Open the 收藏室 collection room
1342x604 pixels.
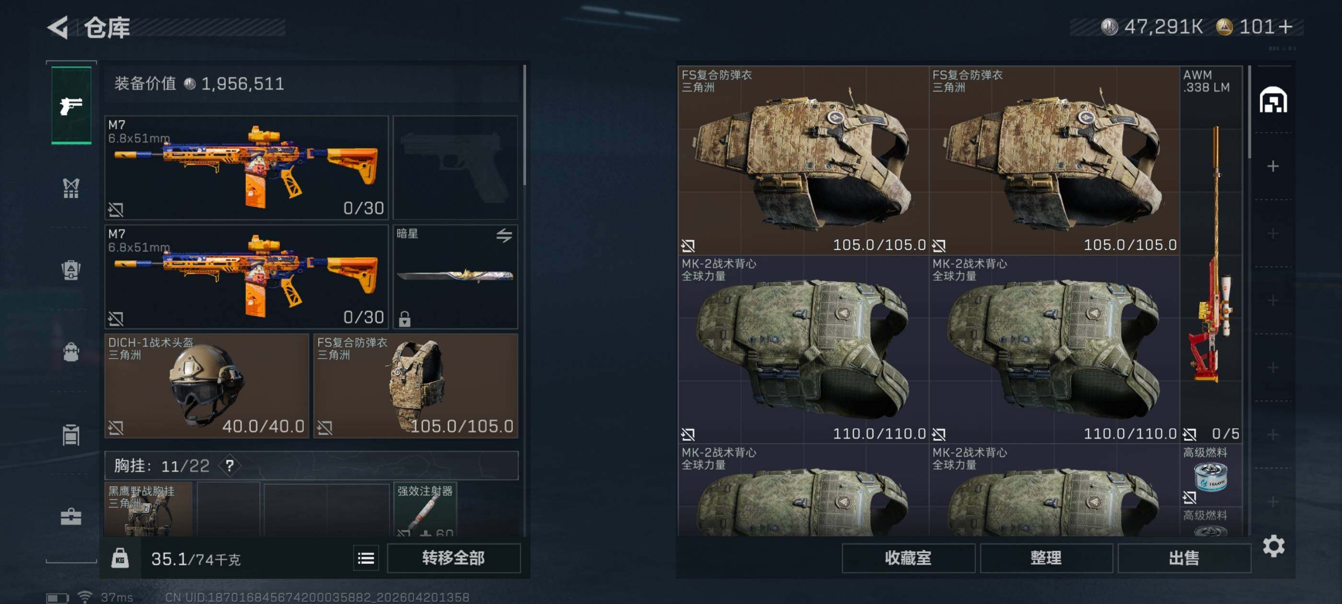[908, 558]
